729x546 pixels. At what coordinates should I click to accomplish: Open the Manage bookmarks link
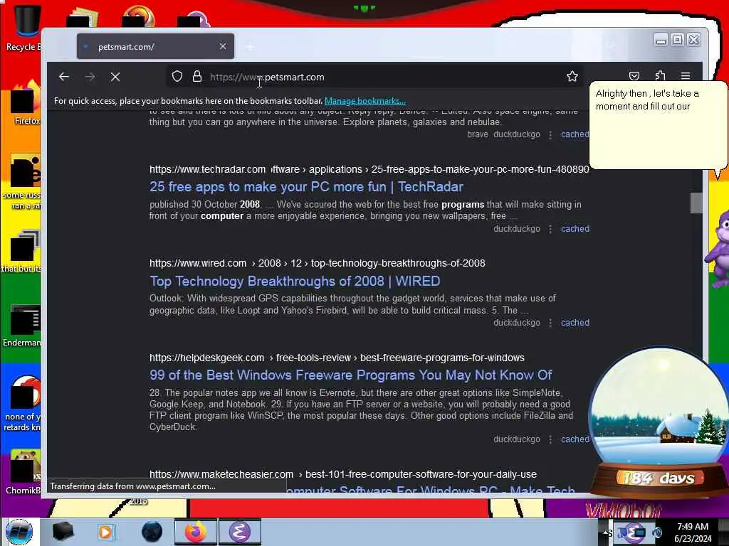point(365,101)
